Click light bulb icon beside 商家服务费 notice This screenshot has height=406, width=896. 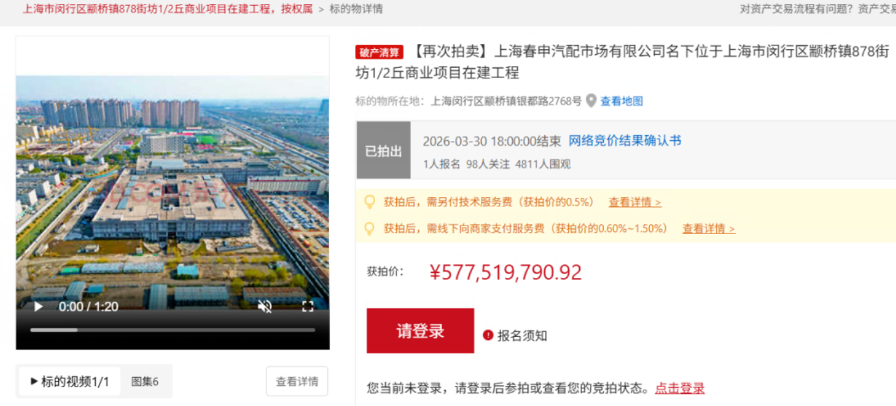pos(370,228)
